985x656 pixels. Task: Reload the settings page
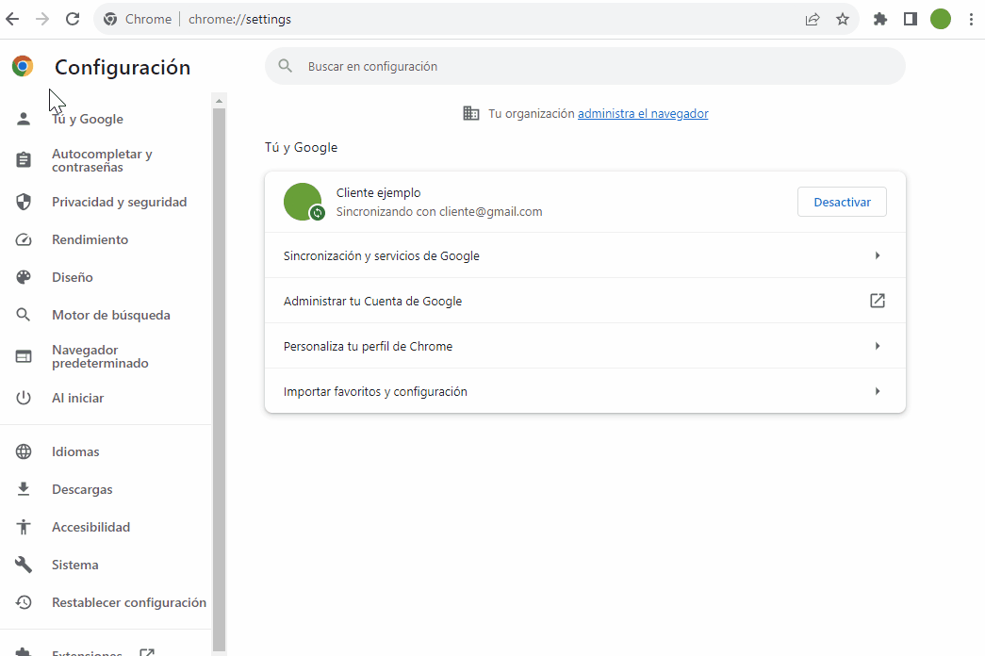[73, 19]
